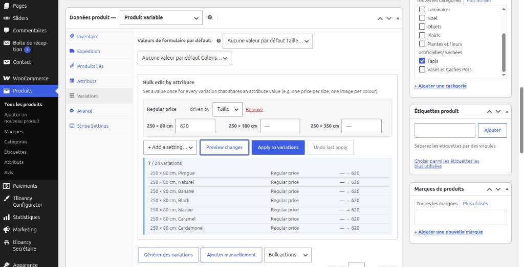Click the 250 × 350 cm price field

pos(362,126)
